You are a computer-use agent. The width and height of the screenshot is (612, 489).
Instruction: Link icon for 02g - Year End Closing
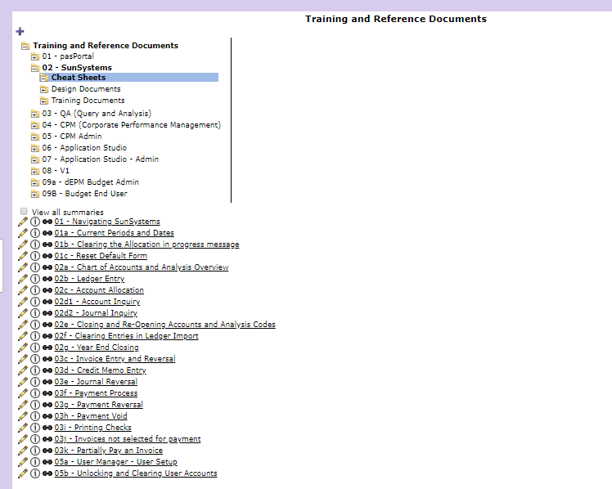[47, 348]
